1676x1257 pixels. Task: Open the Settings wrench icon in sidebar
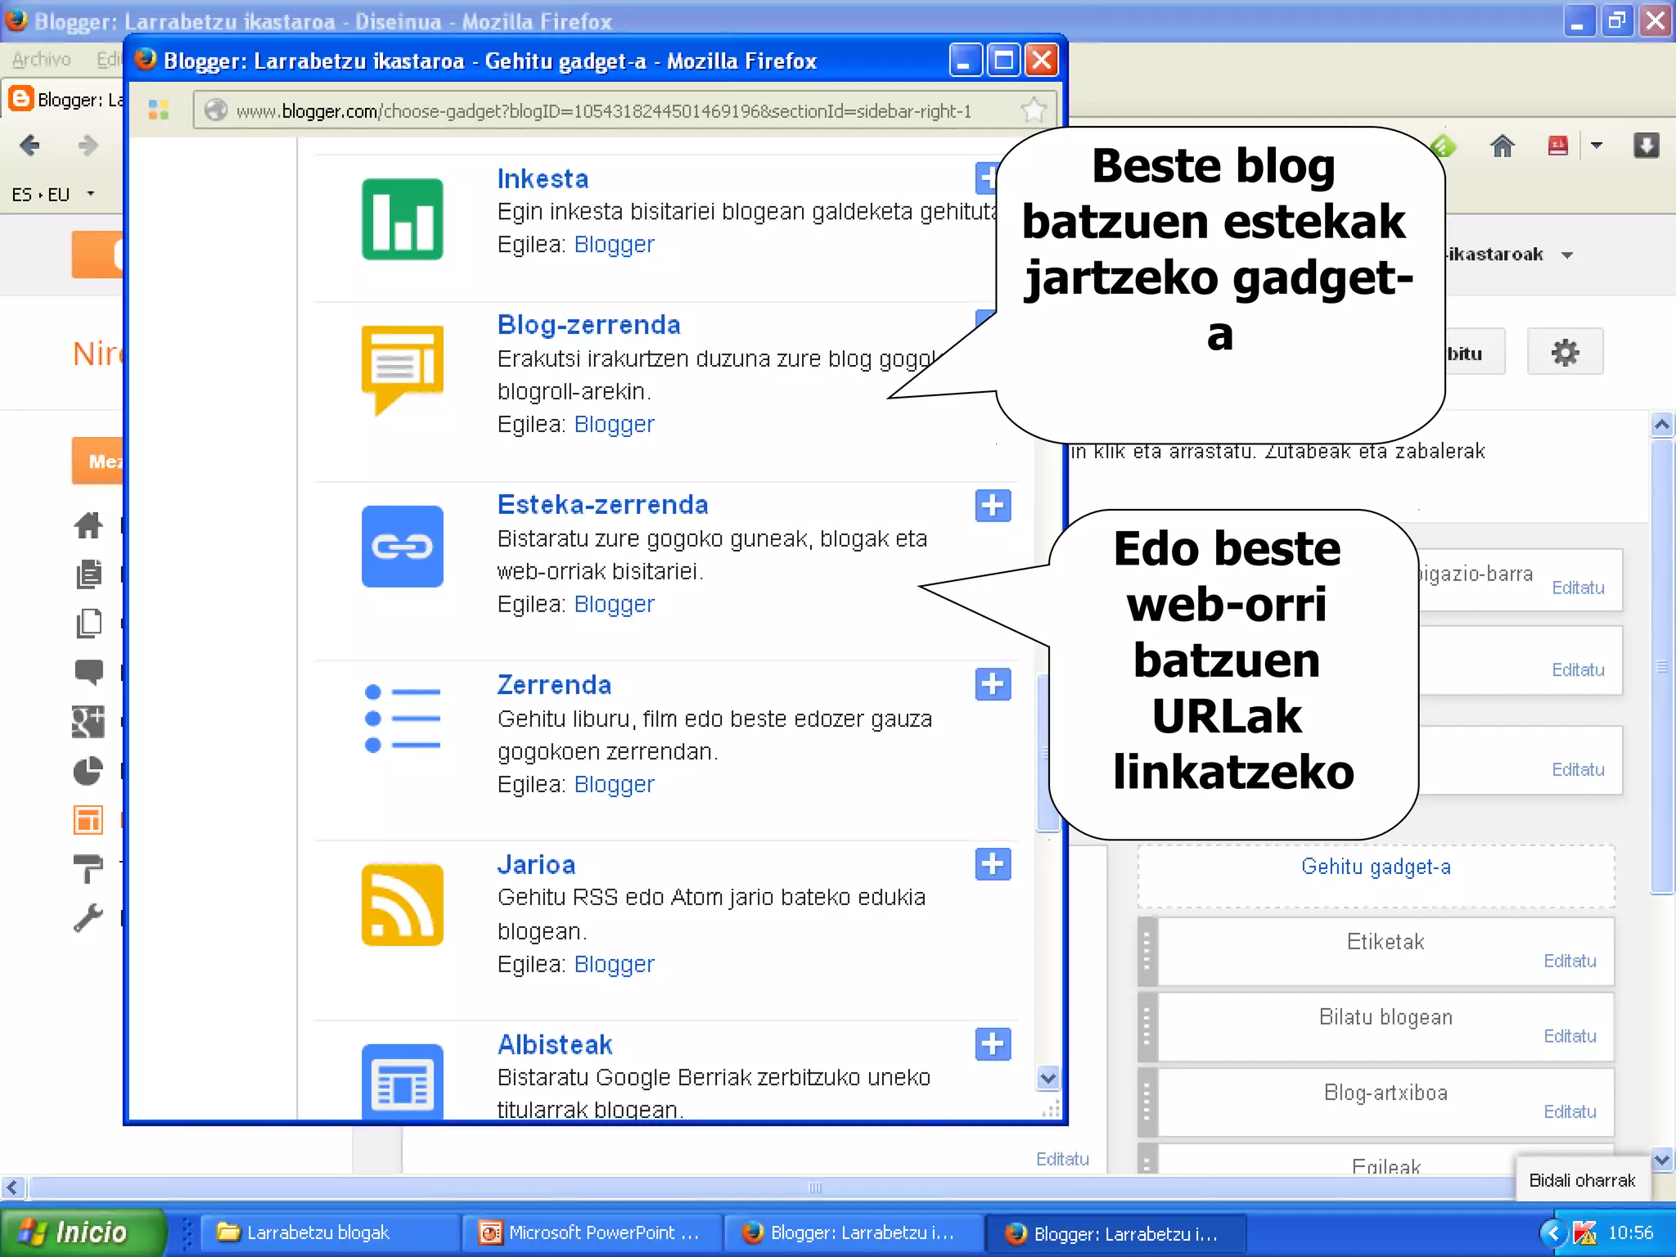(x=88, y=917)
